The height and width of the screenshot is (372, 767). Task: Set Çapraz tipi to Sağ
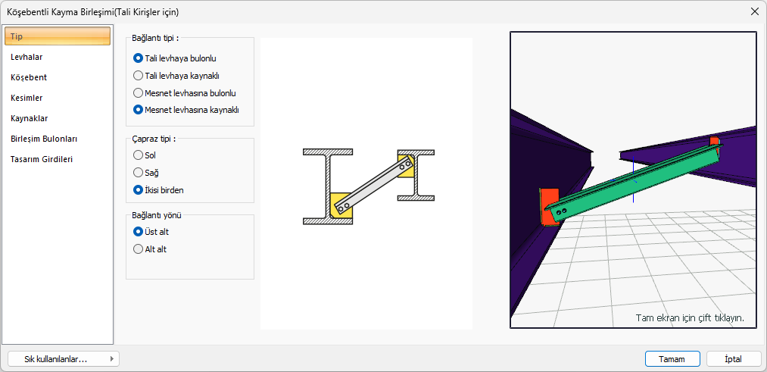(138, 173)
